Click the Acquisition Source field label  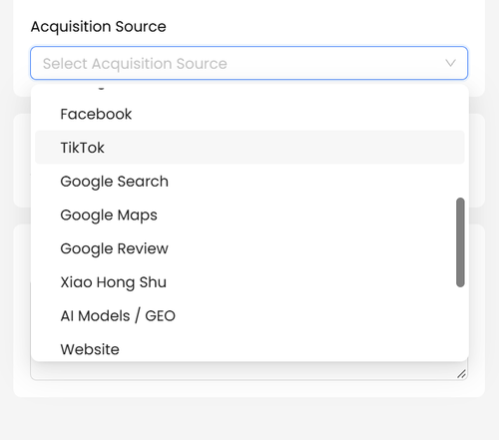98,27
